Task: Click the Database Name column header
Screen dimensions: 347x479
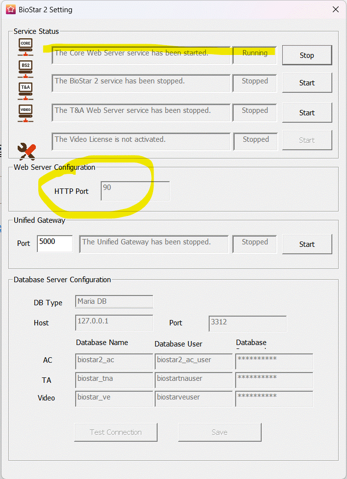Action: click(102, 343)
